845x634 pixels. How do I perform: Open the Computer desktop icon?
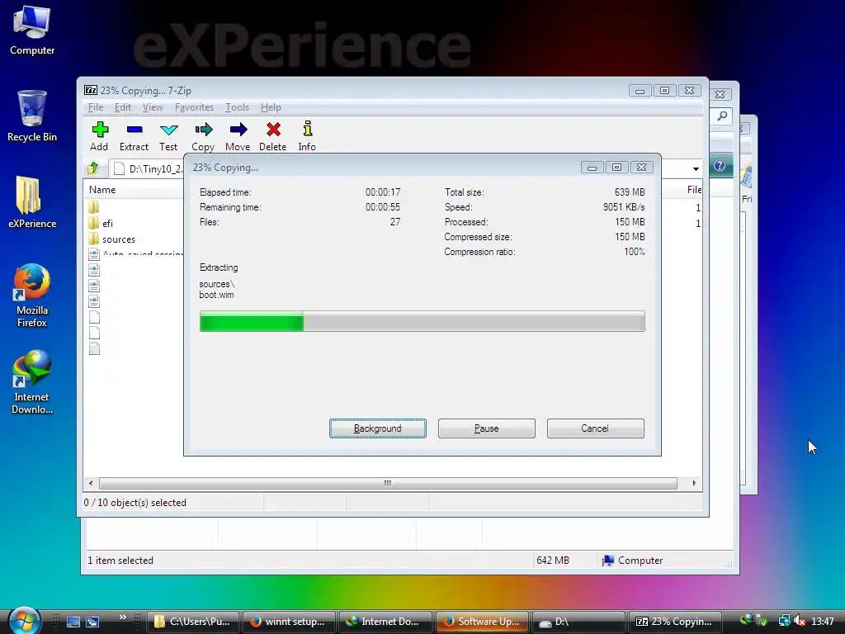32,31
